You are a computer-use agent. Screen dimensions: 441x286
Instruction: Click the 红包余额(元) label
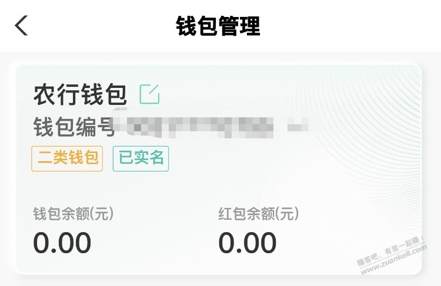click(259, 215)
